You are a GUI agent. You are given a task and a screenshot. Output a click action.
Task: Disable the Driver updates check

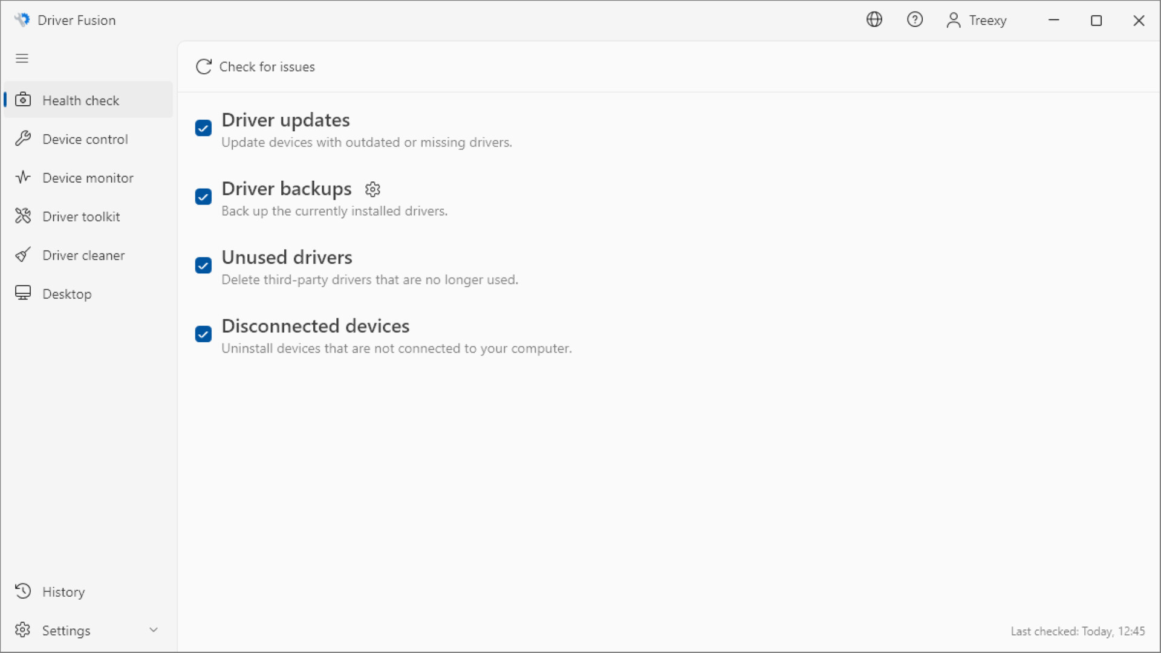pos(203,128)
